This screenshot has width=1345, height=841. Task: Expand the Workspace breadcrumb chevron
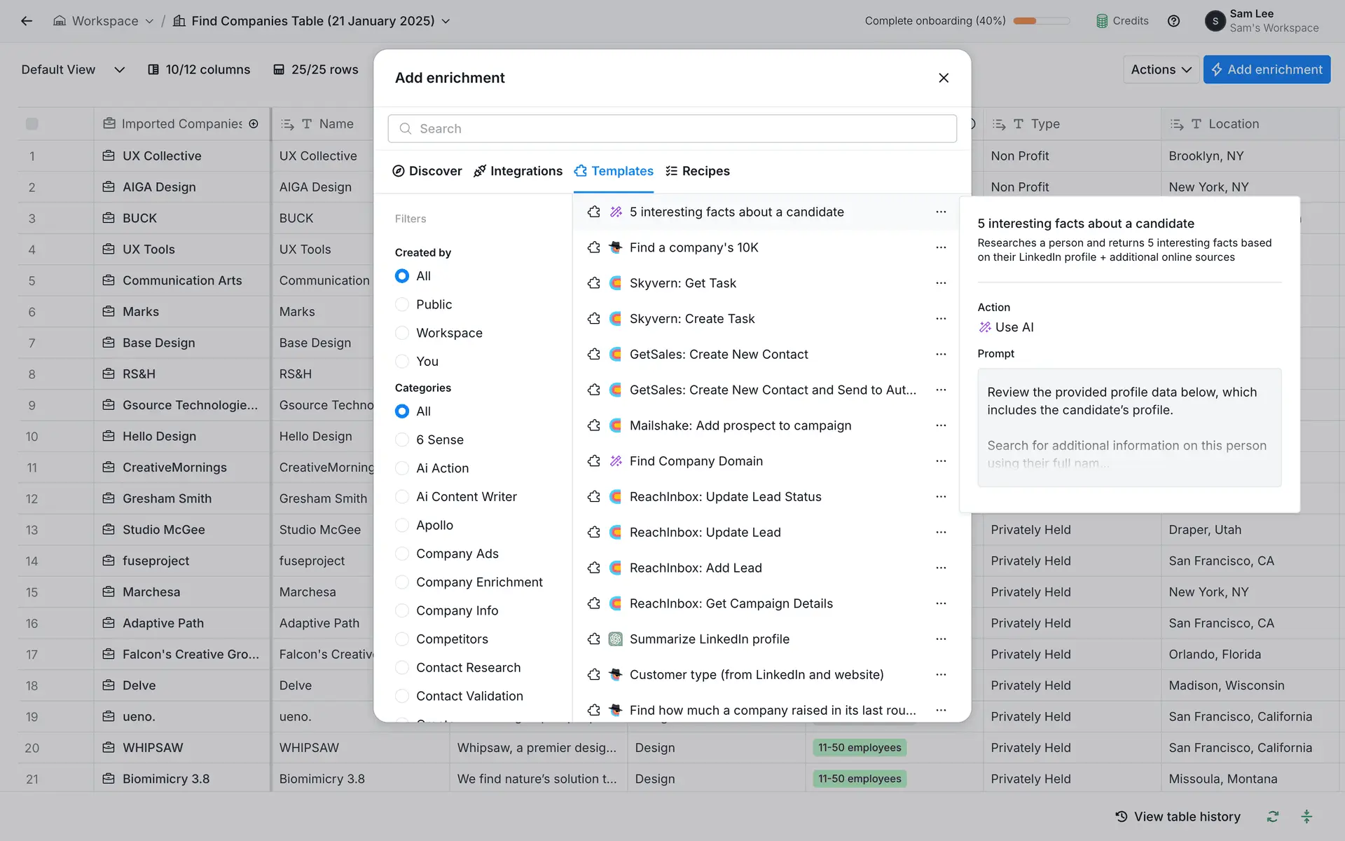click(x=149, y=21)
